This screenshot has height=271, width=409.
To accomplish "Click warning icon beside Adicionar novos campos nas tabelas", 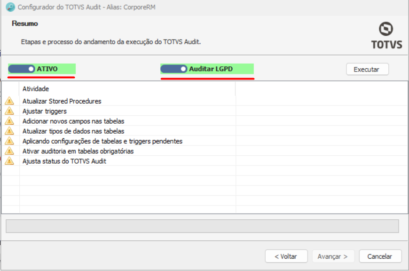I will coord(9,121).
